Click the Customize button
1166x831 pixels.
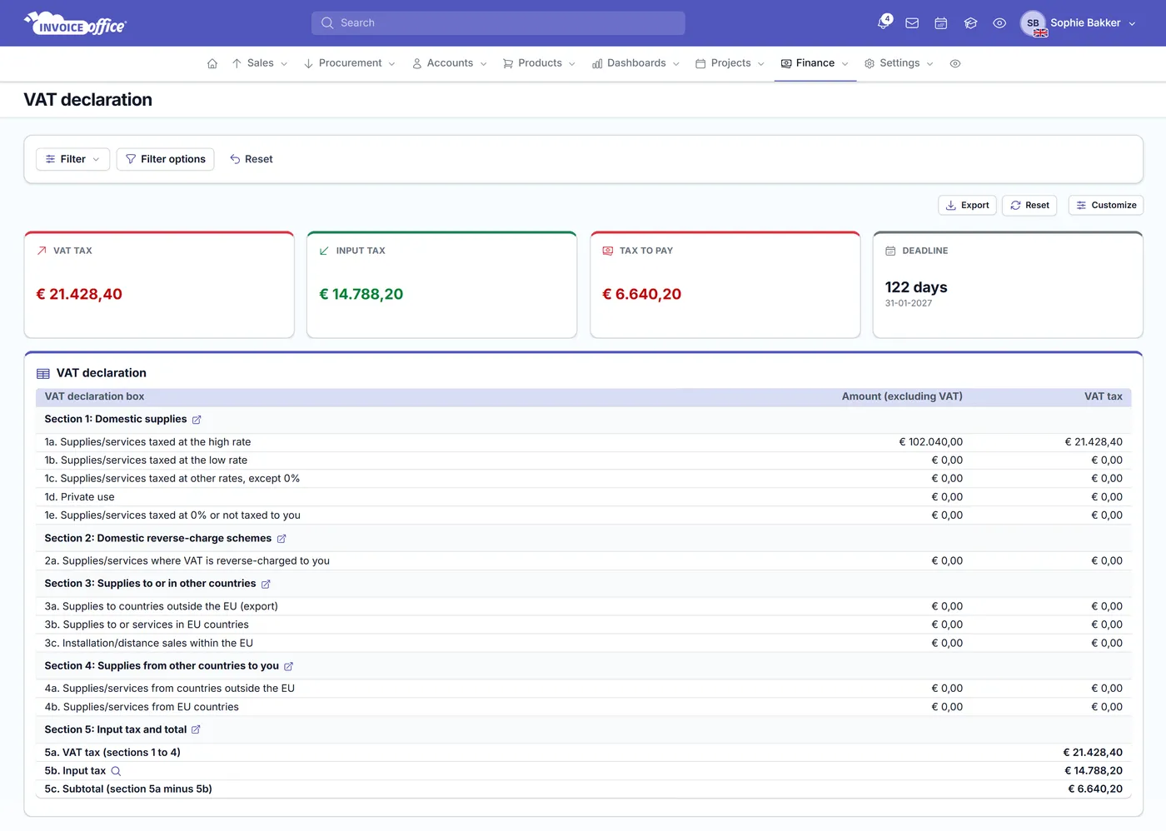[x=1106, y=206]
